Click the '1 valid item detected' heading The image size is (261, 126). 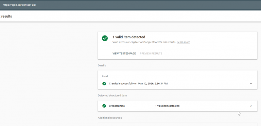tap(129, 37)
